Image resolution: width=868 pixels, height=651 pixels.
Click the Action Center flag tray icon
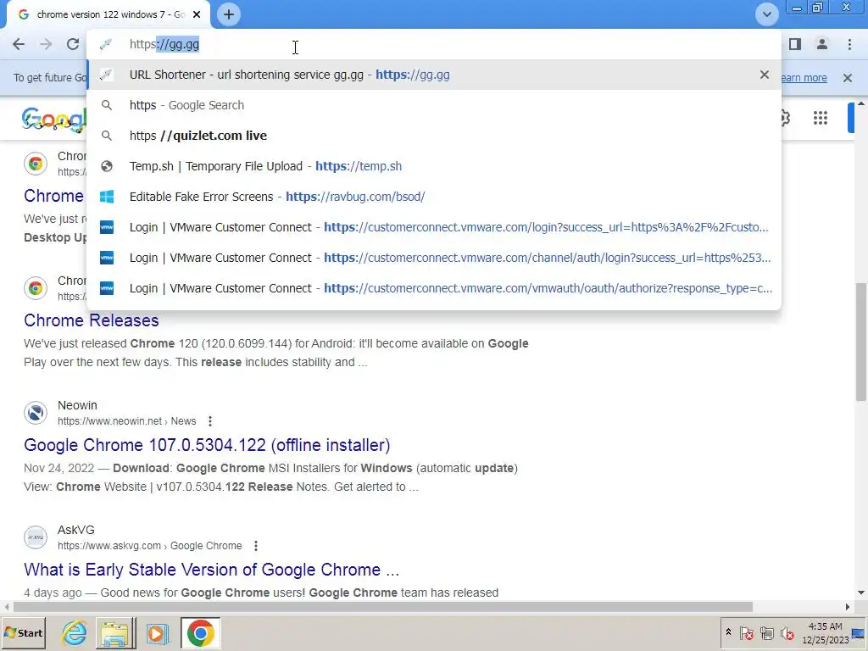coord(746,632)
